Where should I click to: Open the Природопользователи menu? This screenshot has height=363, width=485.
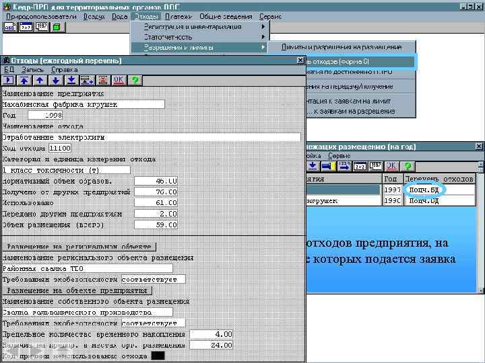tap(41, 17)
